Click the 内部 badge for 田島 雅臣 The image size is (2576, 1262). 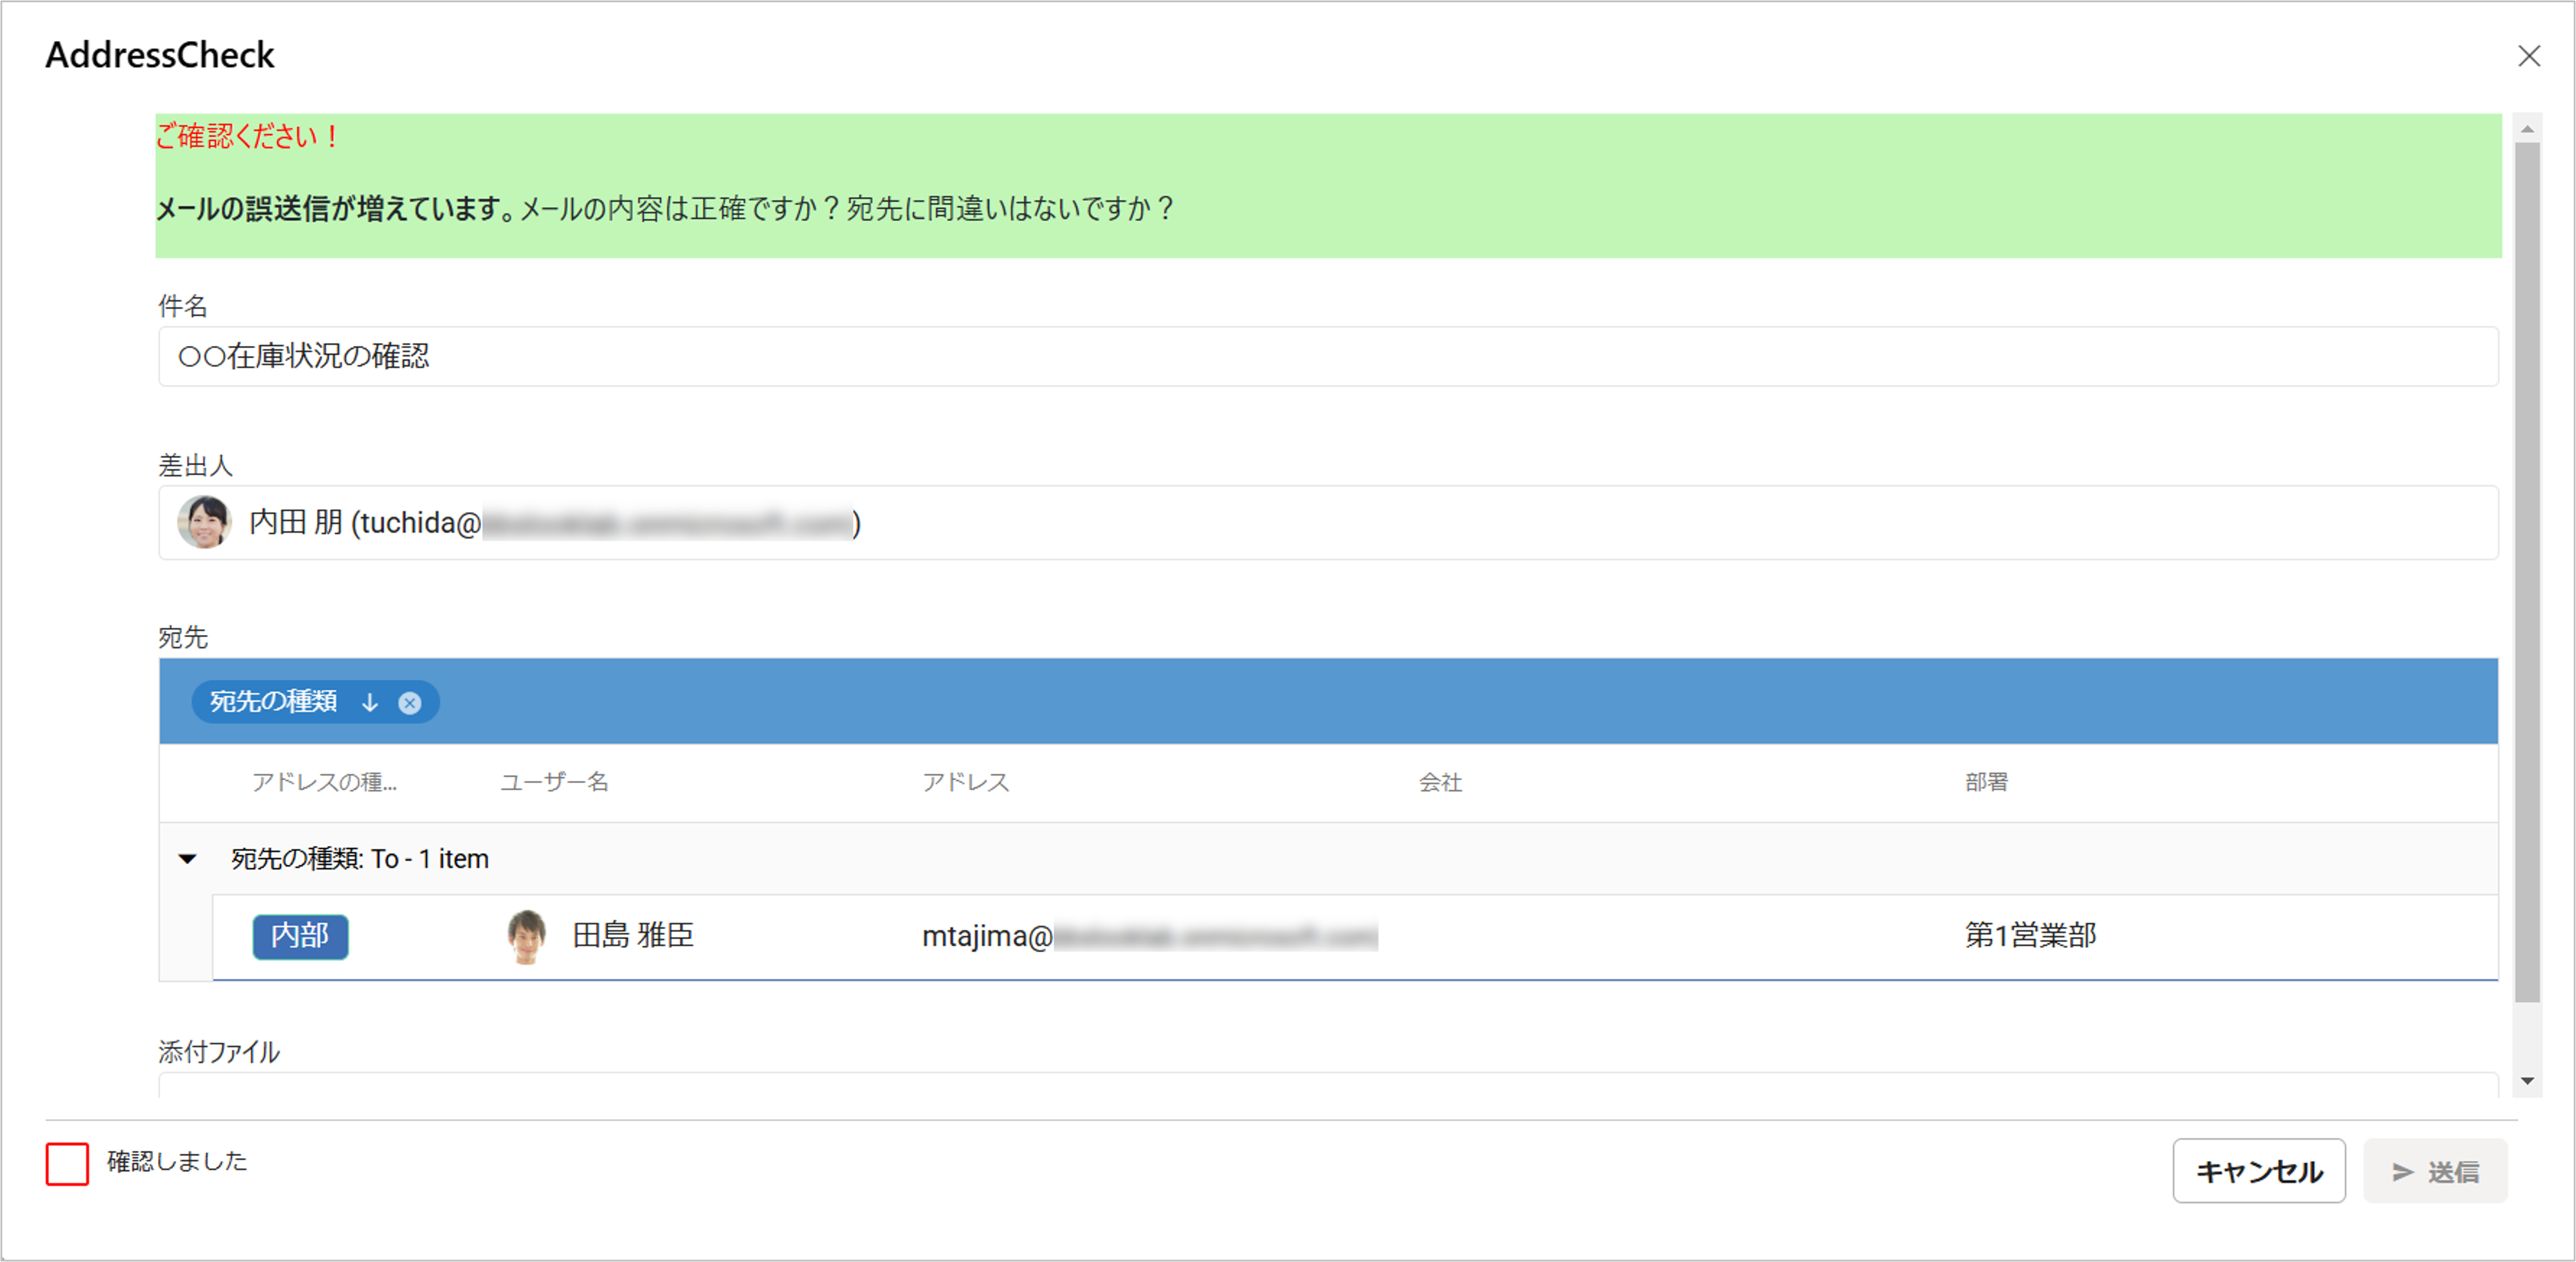(300, 937)
